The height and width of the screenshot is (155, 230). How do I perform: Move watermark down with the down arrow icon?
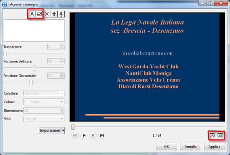(61, 14)
